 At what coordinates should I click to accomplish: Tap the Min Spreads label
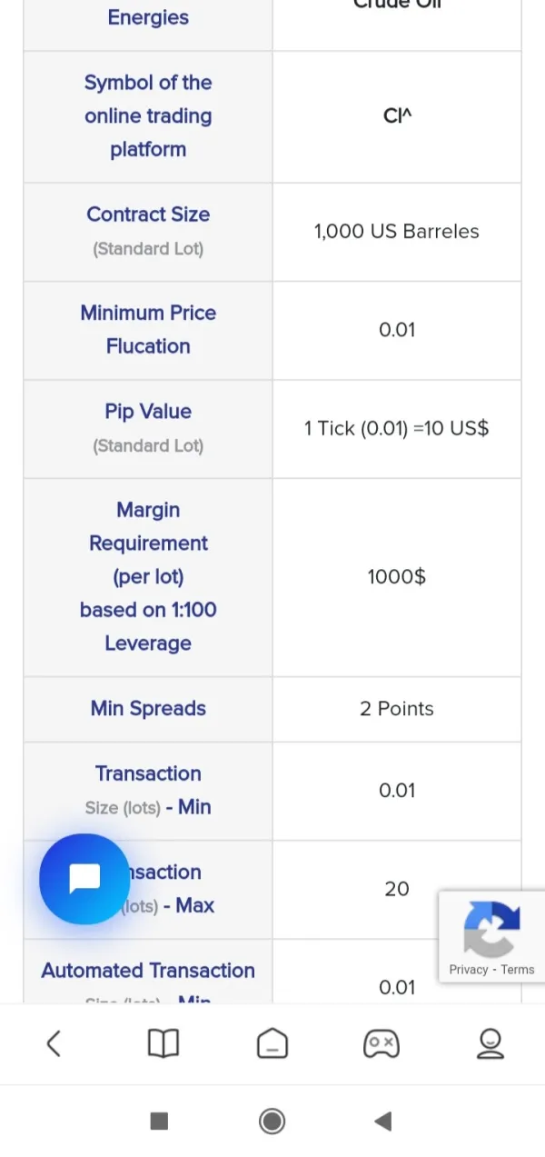pos(148,709)
